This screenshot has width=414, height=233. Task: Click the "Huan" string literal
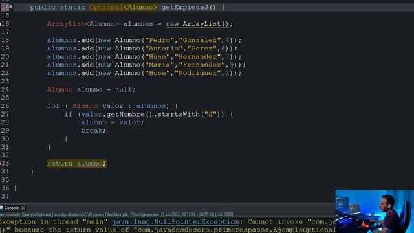click(157, 56)
